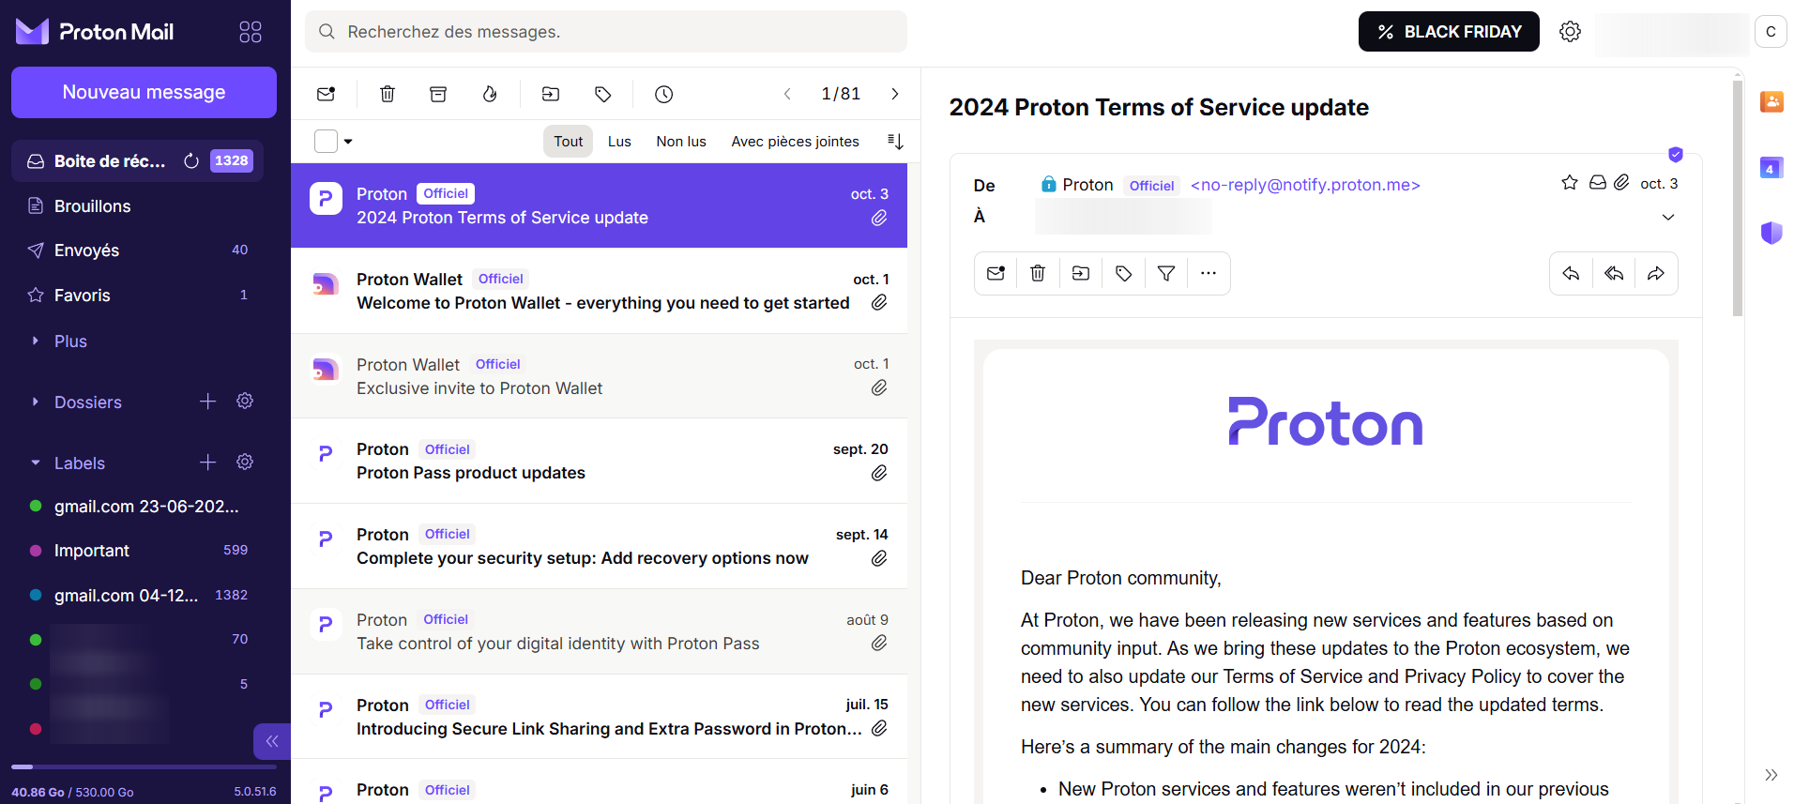Click the no-reply@notify.proton.me sender address
The image size is (1794, 804).
point(1305,185)
